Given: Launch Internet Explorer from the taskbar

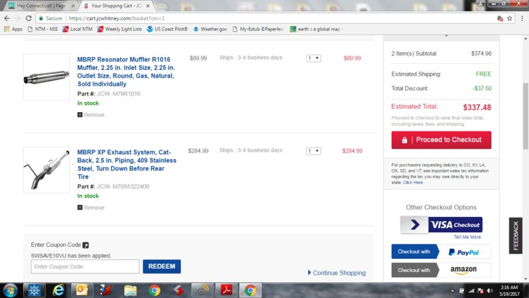Looking at the screenshot, I should point(58,290).
